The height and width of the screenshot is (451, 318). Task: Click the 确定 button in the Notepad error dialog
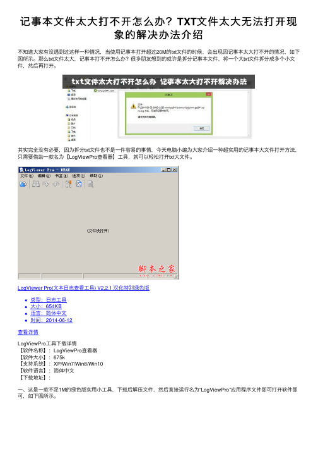click(x=201, y=128)
